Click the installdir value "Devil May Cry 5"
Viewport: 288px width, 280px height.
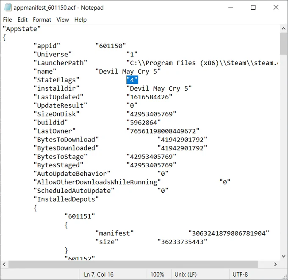coord(159,89)
